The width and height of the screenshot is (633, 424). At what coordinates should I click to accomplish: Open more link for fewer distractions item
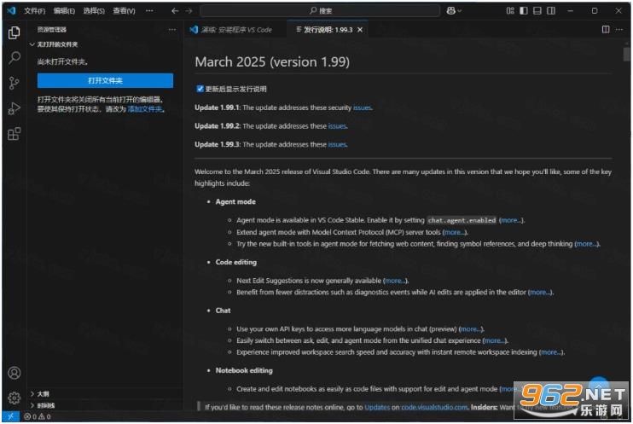tap(540, 292)
